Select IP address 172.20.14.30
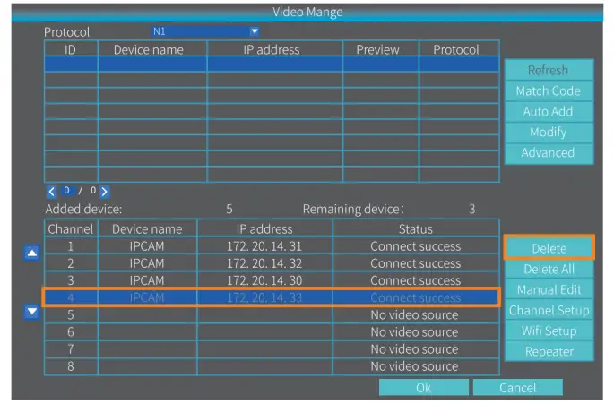 [x=264, y=280]
